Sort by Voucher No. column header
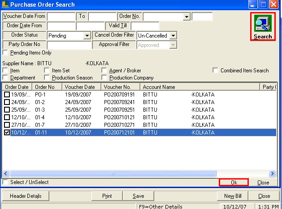 (x=121, y=87)
